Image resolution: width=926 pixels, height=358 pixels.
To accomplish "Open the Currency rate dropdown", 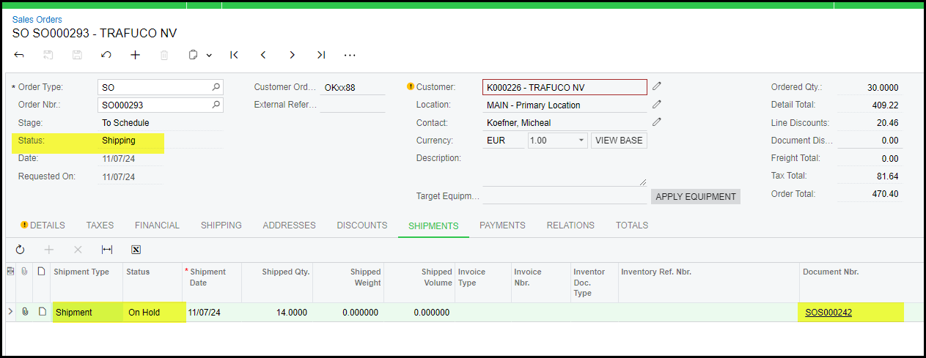I will pyautogui.click(x=581, y=141).
